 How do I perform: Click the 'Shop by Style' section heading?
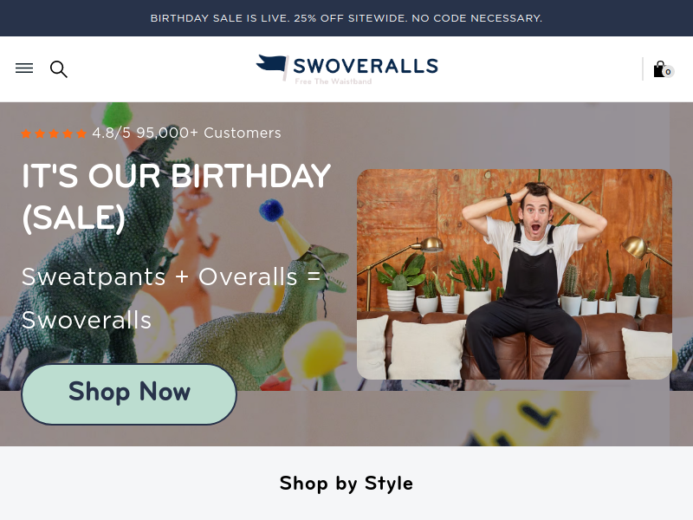tap(346, 483)
